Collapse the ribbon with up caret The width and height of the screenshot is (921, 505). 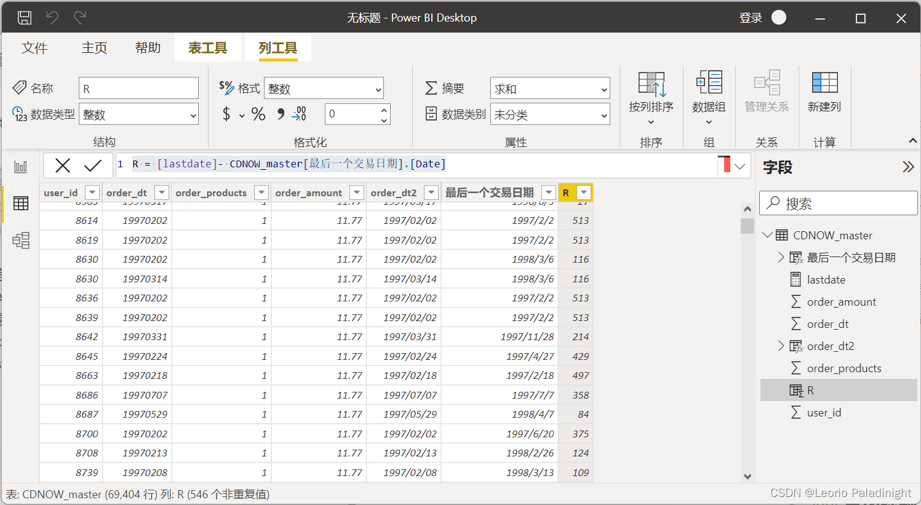[912, 141]
